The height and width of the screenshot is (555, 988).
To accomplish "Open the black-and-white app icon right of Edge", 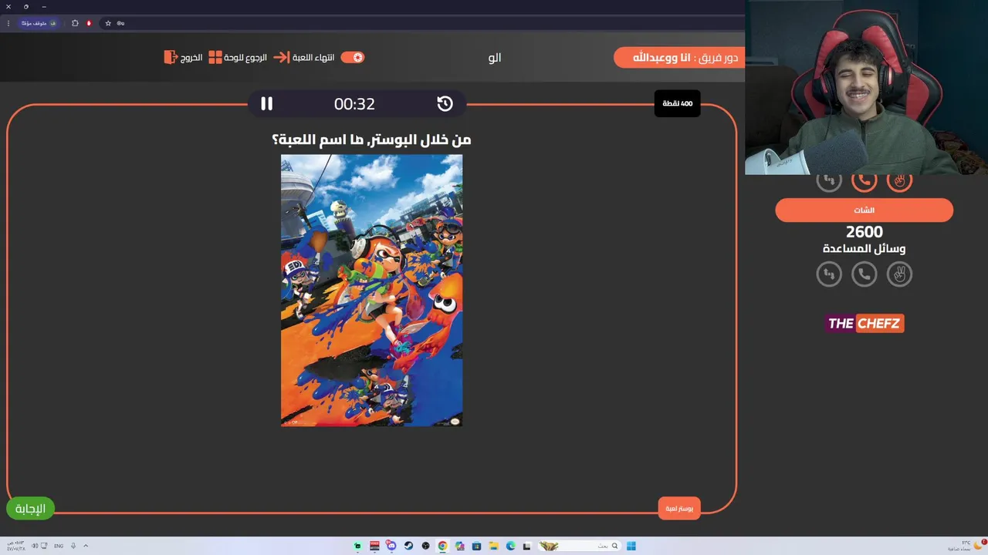I will [x=527, y=546].
